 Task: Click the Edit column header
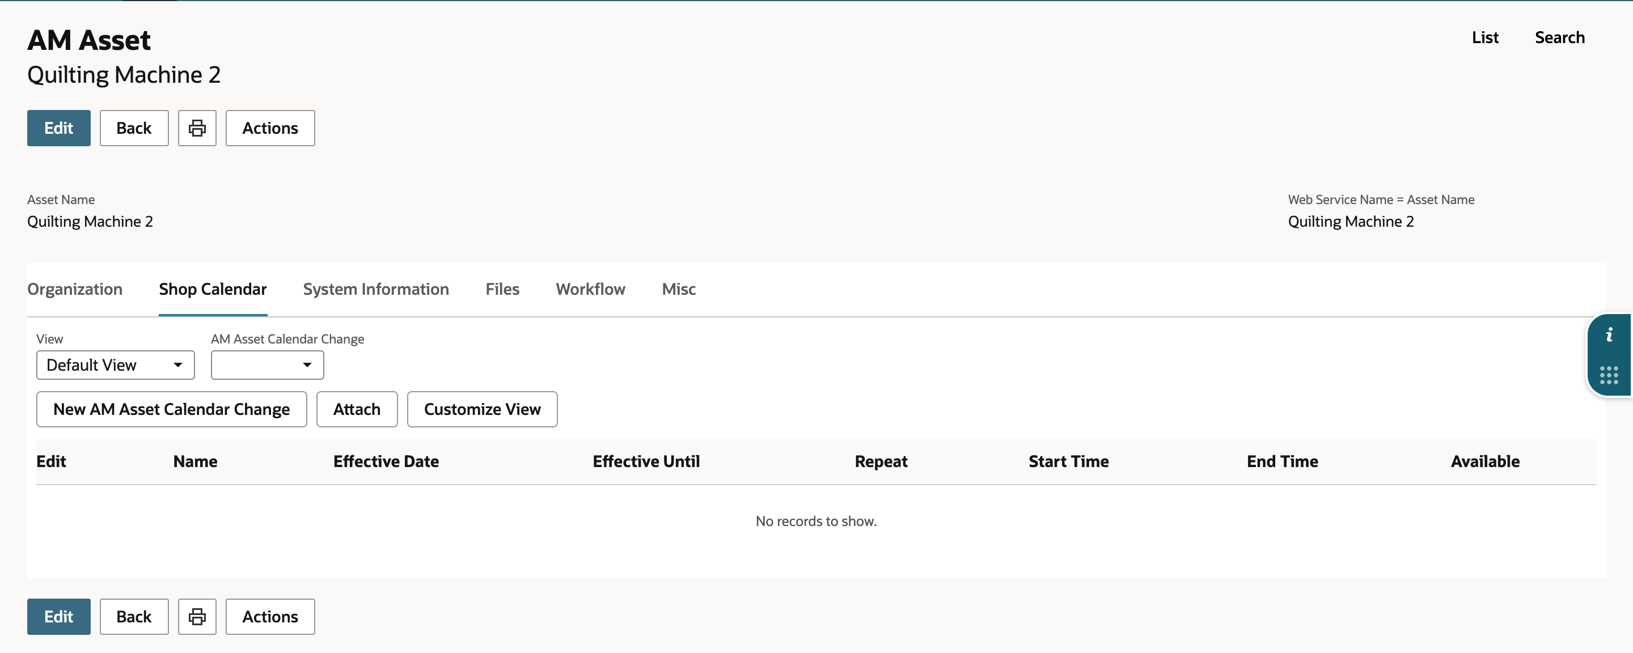click(52, 461)
